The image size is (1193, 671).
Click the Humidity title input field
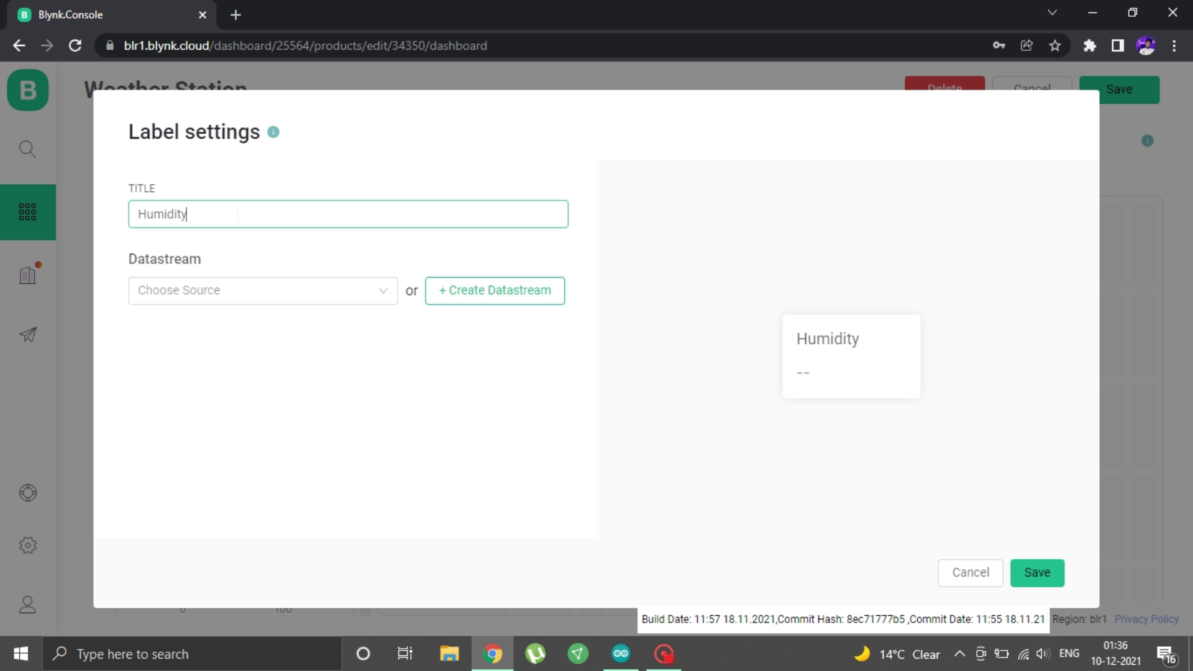coord(348,214)
